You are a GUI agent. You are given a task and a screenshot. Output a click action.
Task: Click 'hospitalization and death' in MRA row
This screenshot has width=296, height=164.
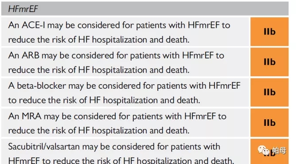coord(140,131)
